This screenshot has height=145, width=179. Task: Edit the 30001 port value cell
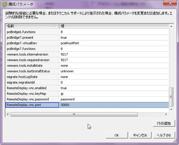tap(114, 105)
